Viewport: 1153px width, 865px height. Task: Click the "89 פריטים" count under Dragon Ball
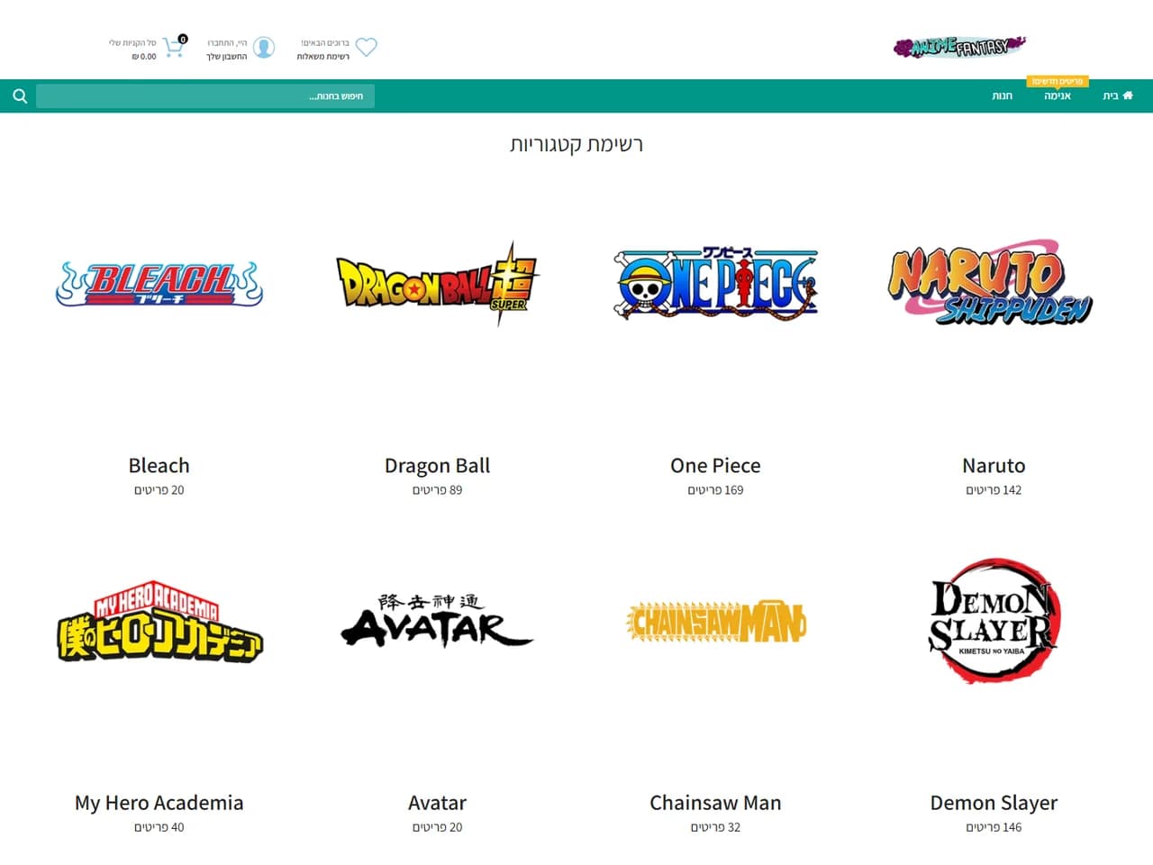tap(438, 490)
